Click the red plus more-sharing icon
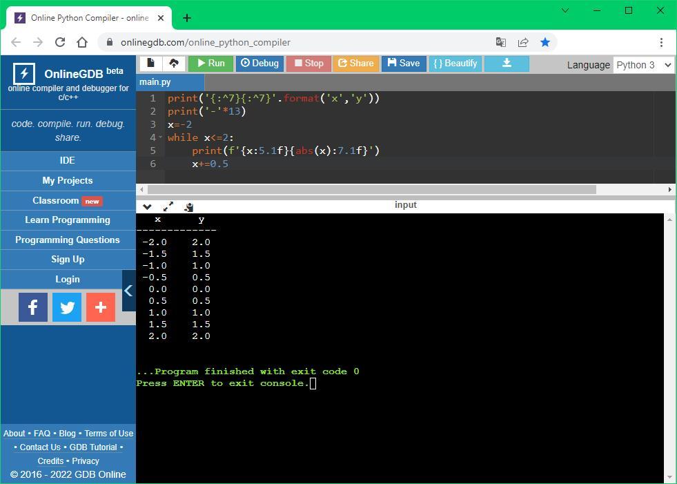This screenshot has width=677, height=484. click(101, 307)
